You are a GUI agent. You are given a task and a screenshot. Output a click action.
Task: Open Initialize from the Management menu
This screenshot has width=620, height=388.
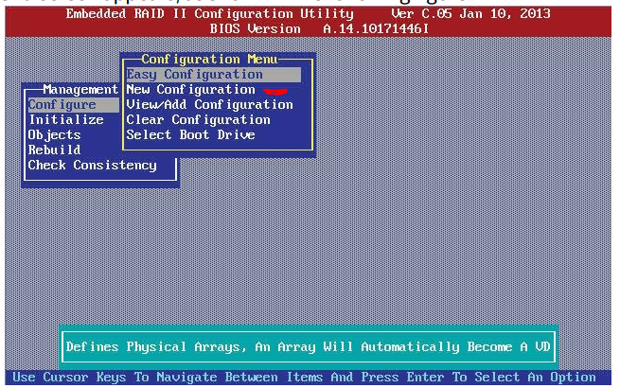point(65,120)
